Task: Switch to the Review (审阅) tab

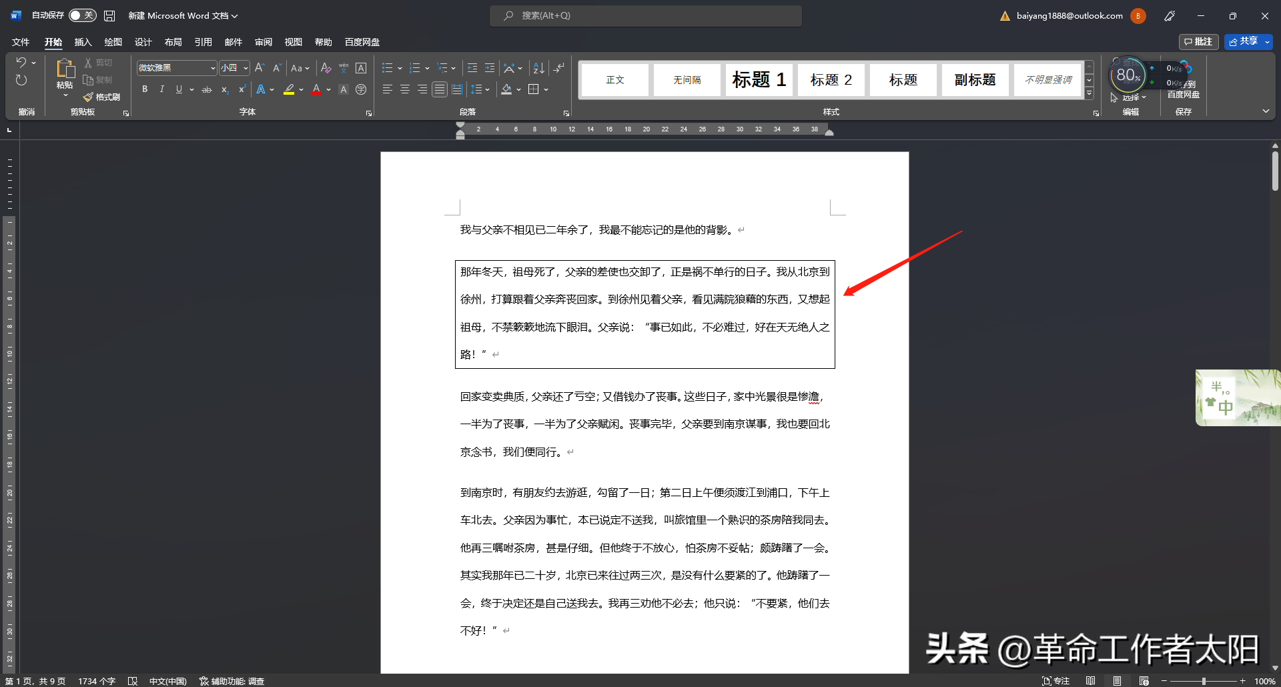Action: click(263, 42)
